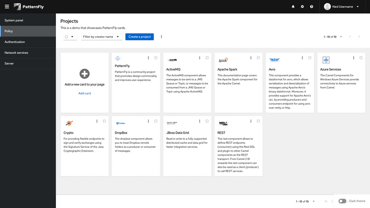Click the help question mark icon
Screen dimensions: 370x208
click(x=311, y=7)
